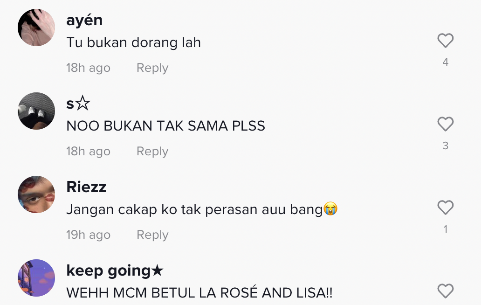Viewport: 481px width, 305px height.
Task: Like keep going★ comment about Rosé
Action: [x=446, y=291]
